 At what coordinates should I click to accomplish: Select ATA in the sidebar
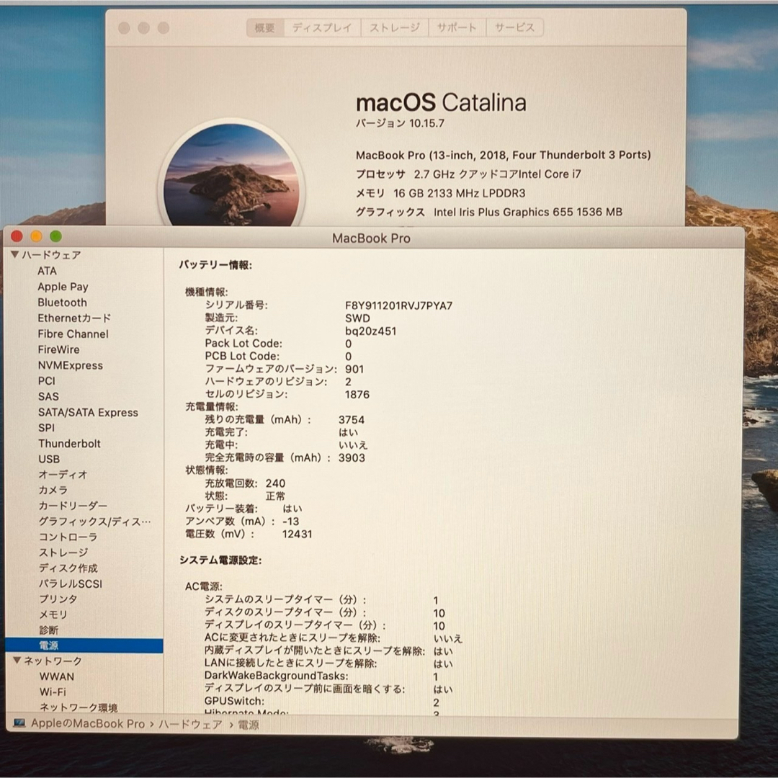point(47,271)
